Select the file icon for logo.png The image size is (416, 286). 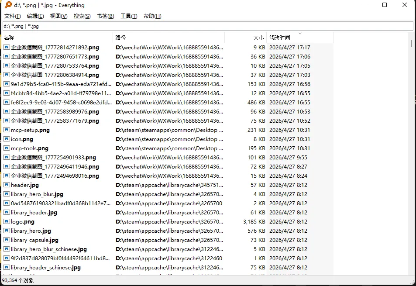[x=7, y=222]
